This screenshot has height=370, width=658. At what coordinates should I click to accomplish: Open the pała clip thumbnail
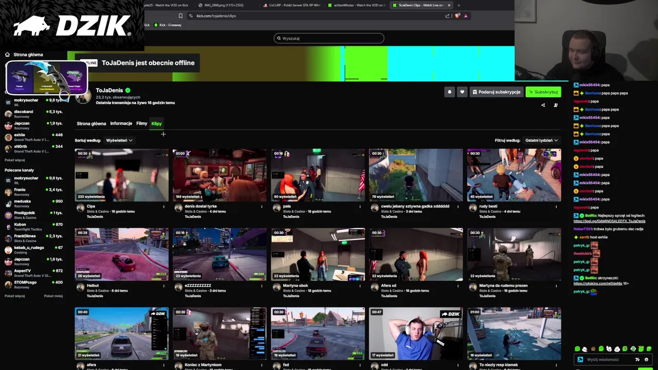click(x=318, y=175)
